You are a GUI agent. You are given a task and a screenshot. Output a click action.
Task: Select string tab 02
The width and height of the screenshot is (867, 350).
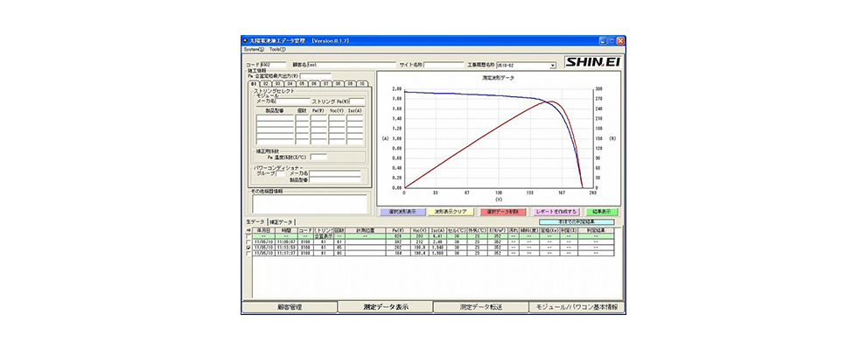266,83
